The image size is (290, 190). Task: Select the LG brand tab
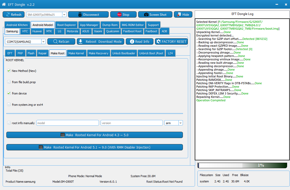[59, 31]
